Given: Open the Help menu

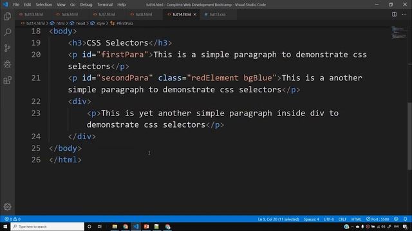Looking at the screenshot, I should pos(122,4).
